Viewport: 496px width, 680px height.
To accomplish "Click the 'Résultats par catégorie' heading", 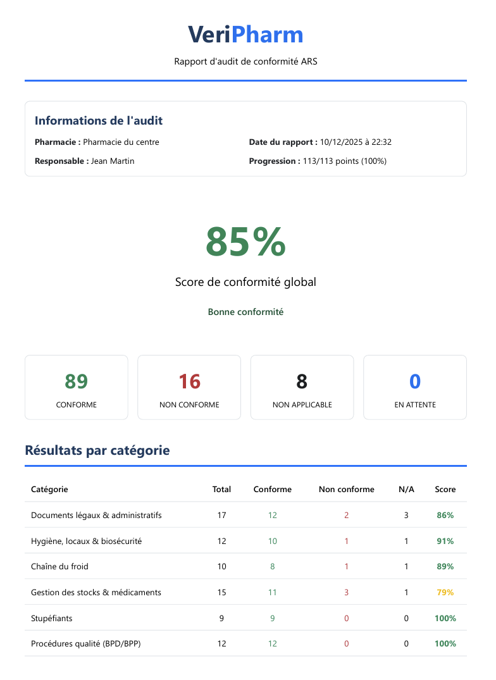I will (97, 450).
